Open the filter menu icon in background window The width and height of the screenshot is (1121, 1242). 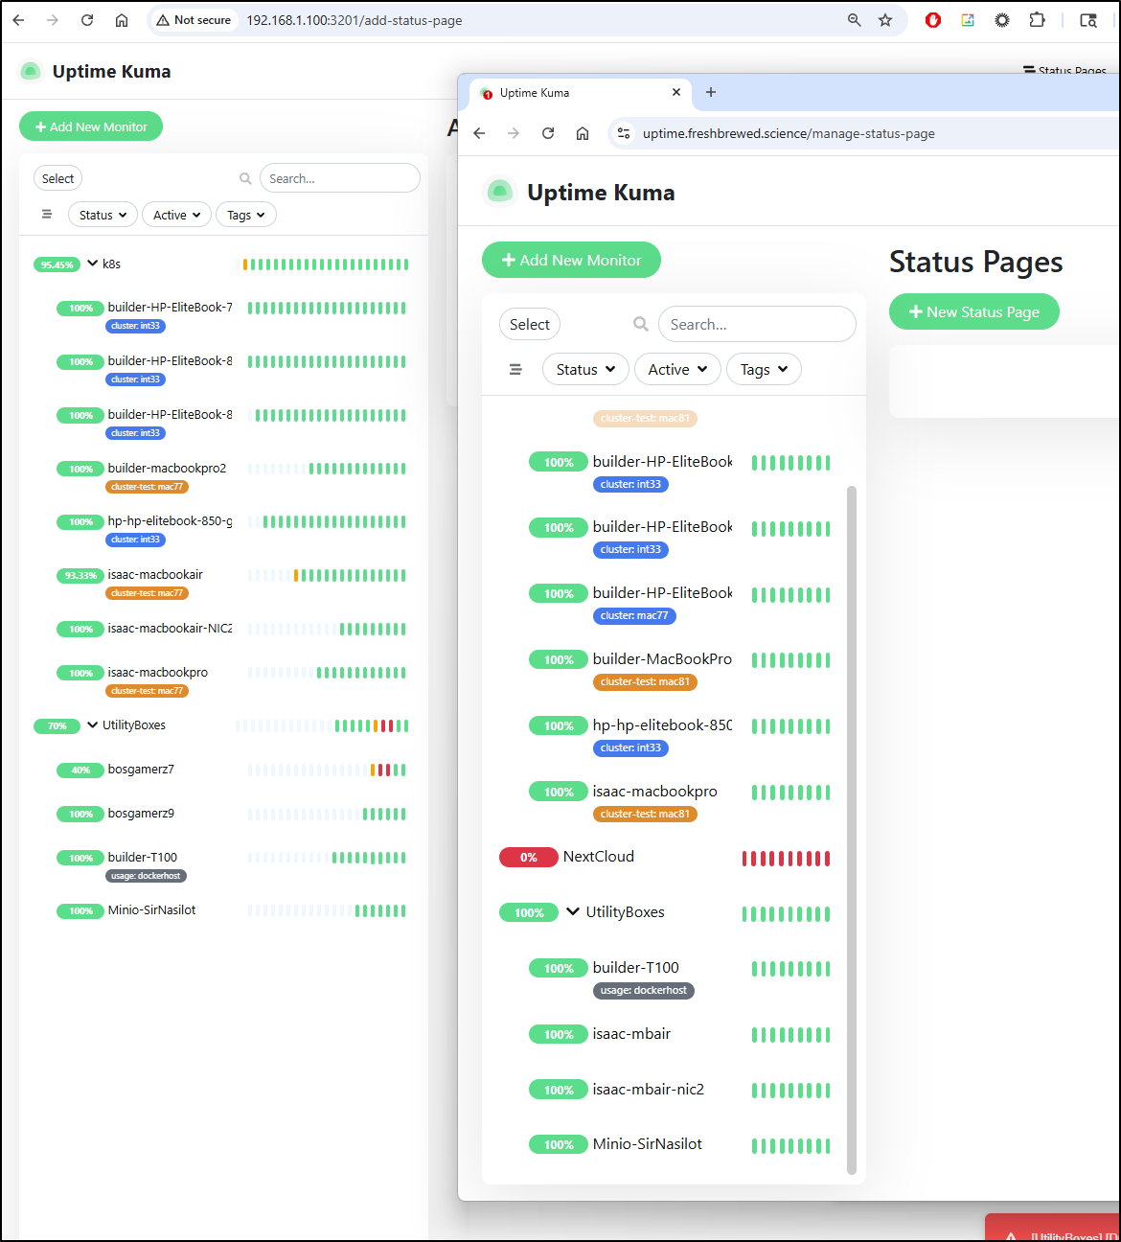tap(46, 215)
